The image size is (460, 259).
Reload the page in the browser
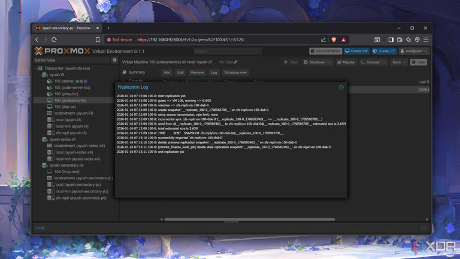coord(54,40)
